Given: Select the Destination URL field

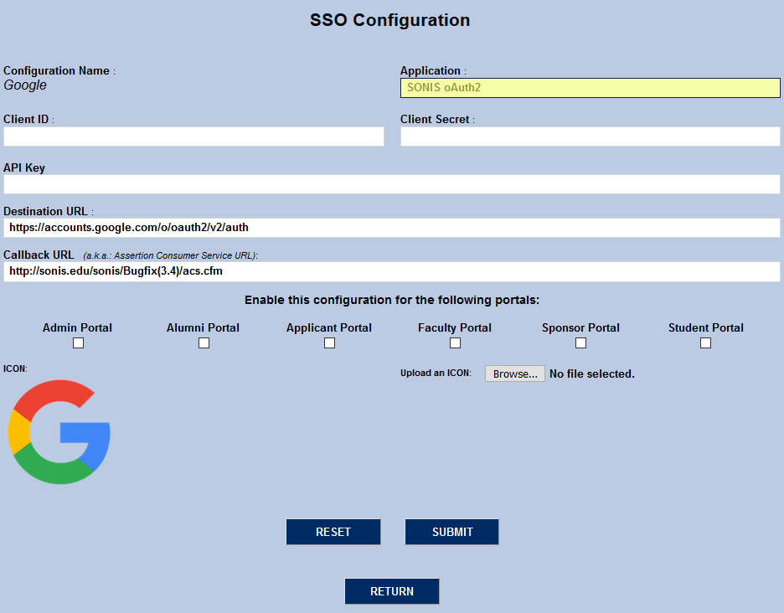Looking at the screenshot, I should 390,227.
